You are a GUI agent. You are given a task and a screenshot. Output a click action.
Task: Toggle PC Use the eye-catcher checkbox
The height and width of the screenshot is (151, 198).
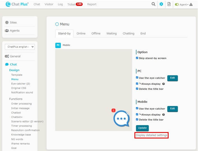(137, 77)
